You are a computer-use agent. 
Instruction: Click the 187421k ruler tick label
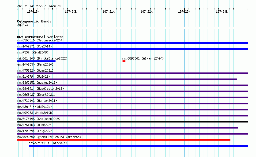click(108, 12)
